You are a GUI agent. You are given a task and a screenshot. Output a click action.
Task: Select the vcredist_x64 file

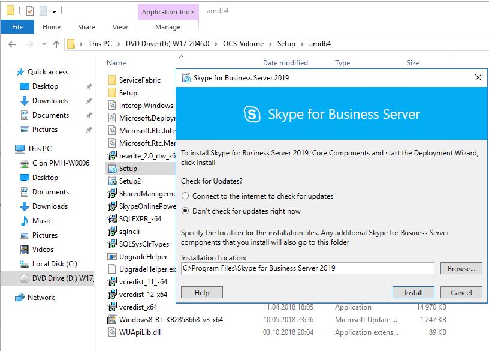click(138, 307)
